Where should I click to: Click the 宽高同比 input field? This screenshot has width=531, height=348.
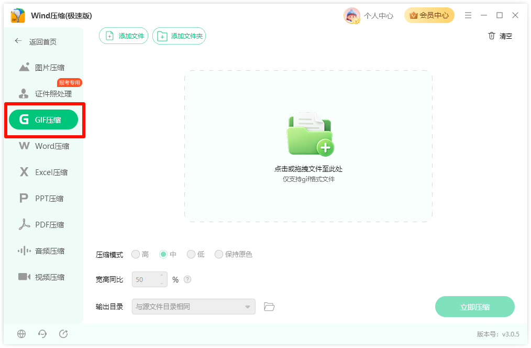point(150,279)
